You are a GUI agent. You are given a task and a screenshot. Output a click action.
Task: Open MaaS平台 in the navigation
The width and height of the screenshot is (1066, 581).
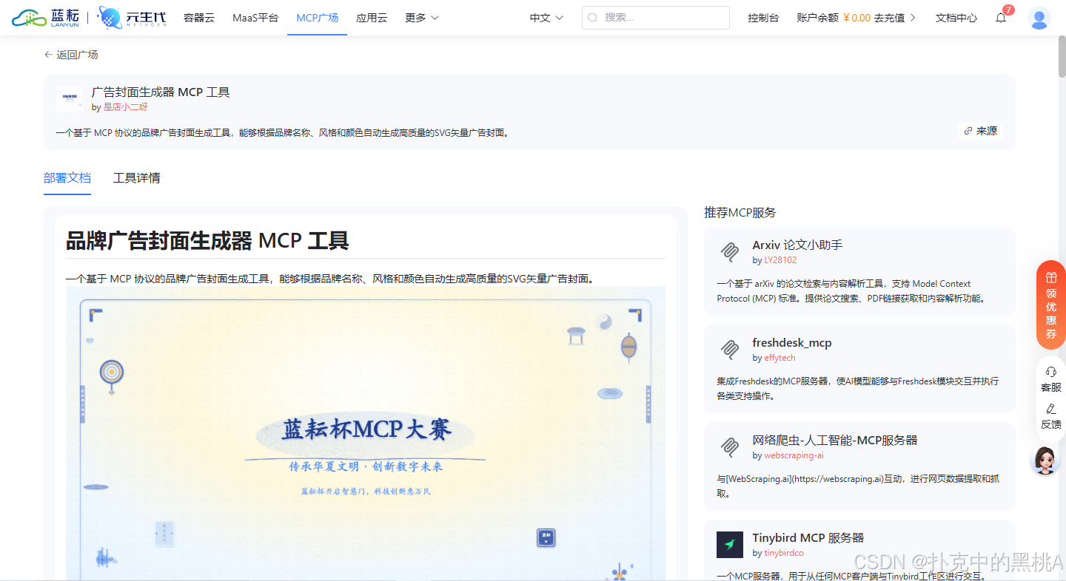click(255, 18)
